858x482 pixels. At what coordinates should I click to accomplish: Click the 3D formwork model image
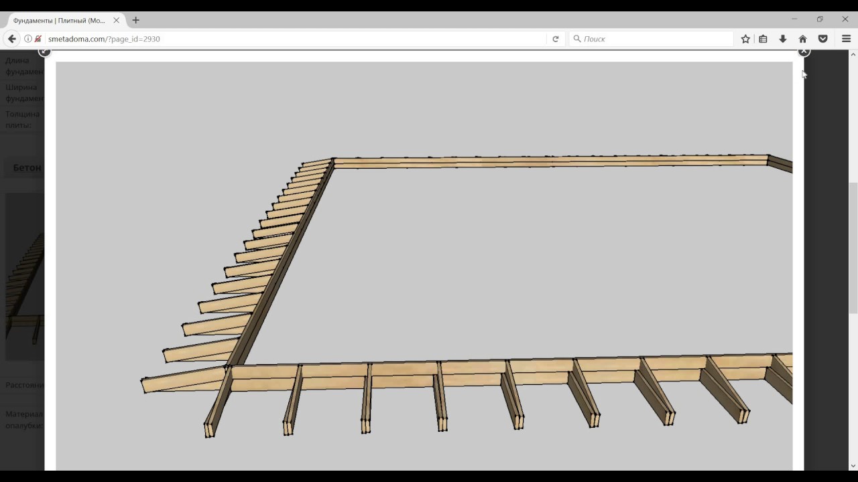tap(424, 266)
